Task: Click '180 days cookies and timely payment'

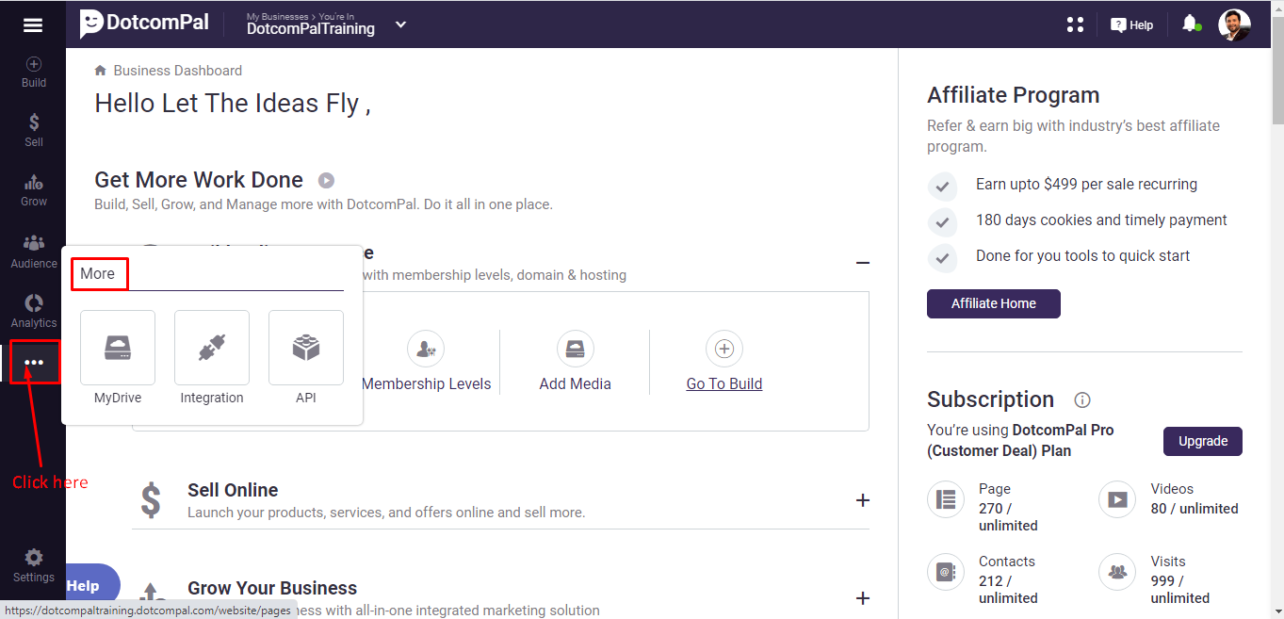Action: point(1101,220)
